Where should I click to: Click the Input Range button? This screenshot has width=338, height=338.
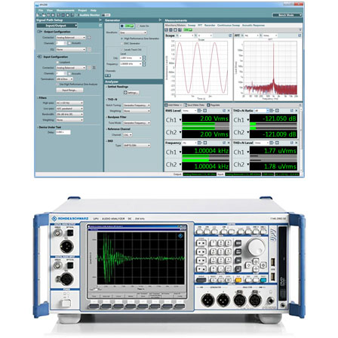pos(69,90)
